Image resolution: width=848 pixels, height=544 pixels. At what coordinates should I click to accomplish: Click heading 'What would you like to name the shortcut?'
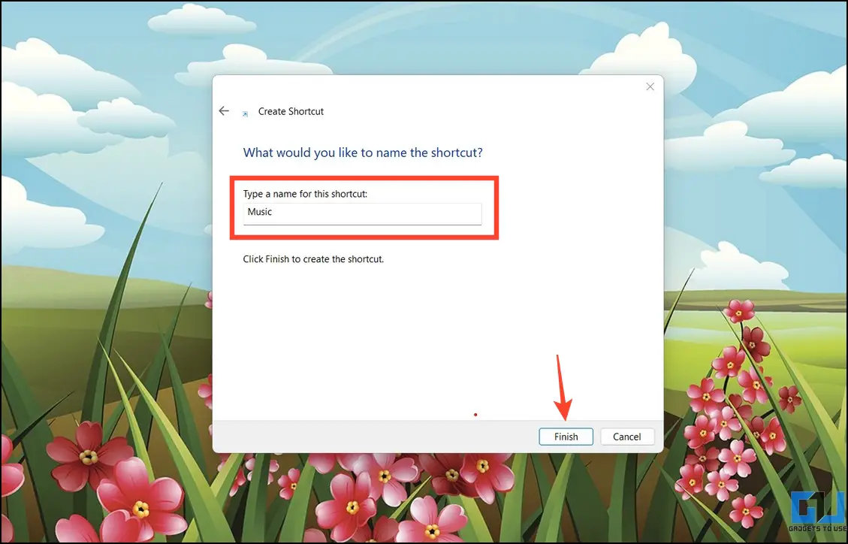363,153
